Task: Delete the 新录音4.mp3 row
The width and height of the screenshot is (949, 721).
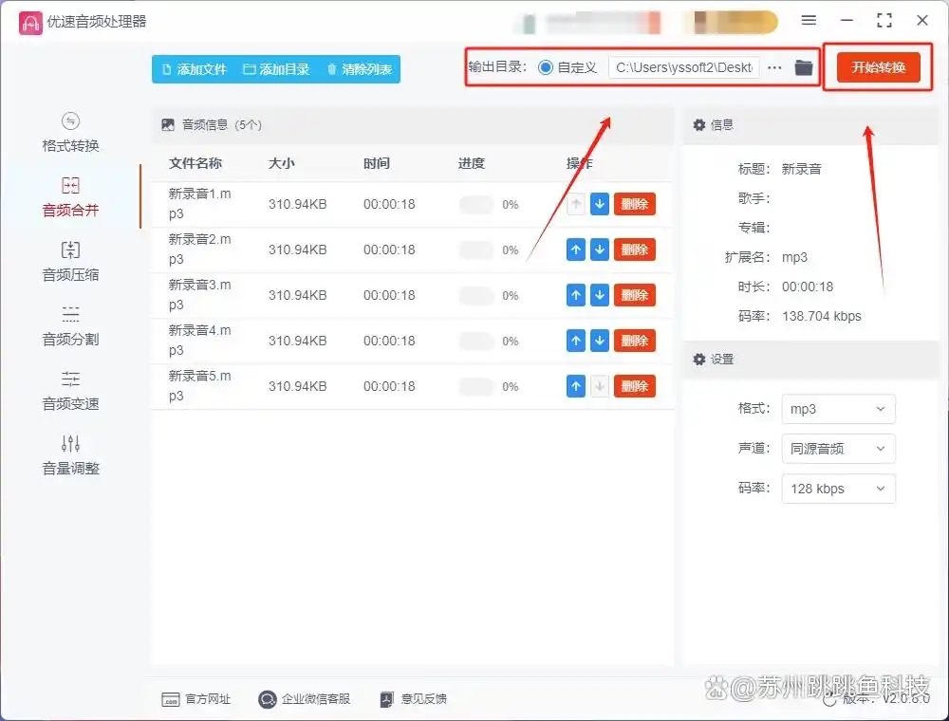Action: (x=634, y=341)
